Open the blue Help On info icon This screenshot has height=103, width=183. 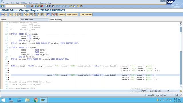48,15
